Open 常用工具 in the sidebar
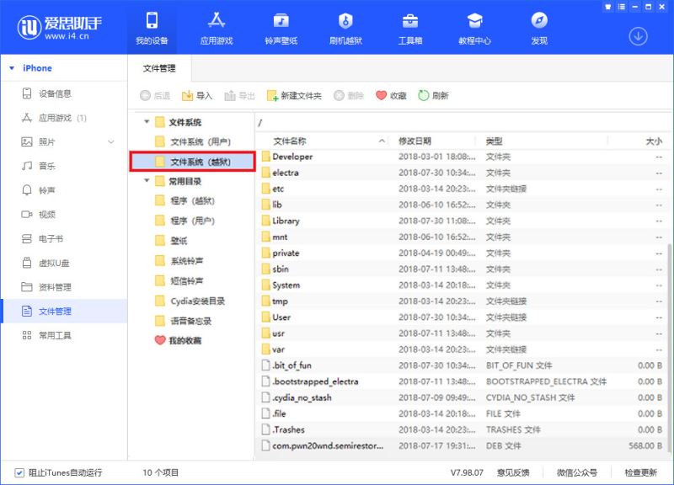Viewport: 674px width, 485px height. tap(65, 335)
